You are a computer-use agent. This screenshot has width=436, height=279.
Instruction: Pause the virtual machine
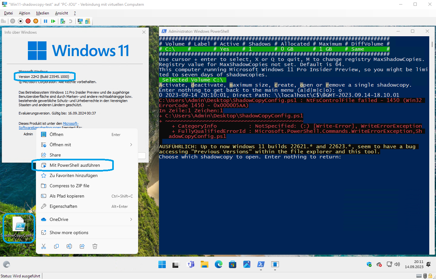coord(46,21)
